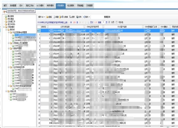Click the 导入数据 import icon
This screenshot has width=178, height=128.
[60, 17]
